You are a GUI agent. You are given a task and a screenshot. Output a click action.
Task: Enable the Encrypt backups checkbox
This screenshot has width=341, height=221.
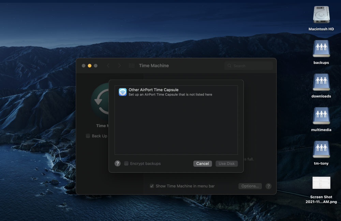coord(126,164)
